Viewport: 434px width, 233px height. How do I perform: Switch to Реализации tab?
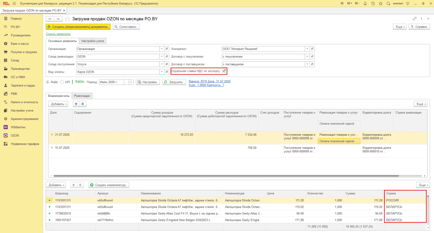tap(82, 96)
